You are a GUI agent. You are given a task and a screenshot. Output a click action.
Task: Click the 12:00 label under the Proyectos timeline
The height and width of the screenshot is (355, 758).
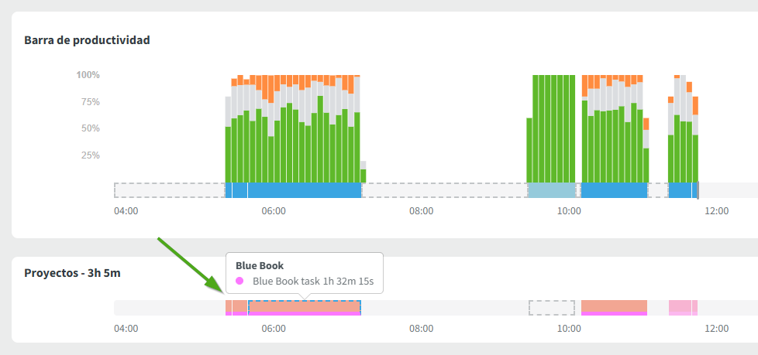(716, 328)
